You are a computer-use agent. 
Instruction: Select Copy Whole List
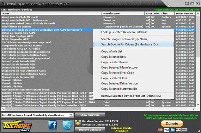[x=134, y=51]
